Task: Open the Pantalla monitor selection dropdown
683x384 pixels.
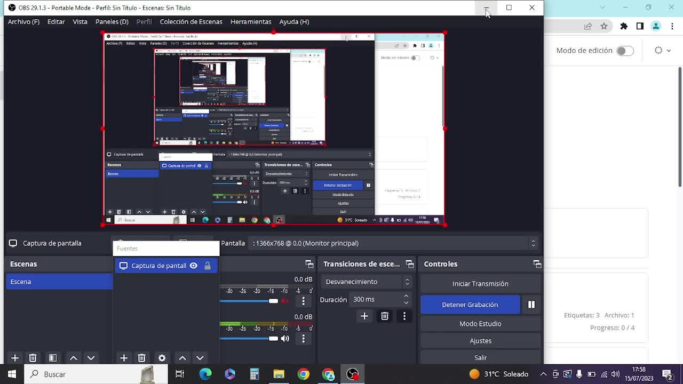Action: [x=393, y=243]
